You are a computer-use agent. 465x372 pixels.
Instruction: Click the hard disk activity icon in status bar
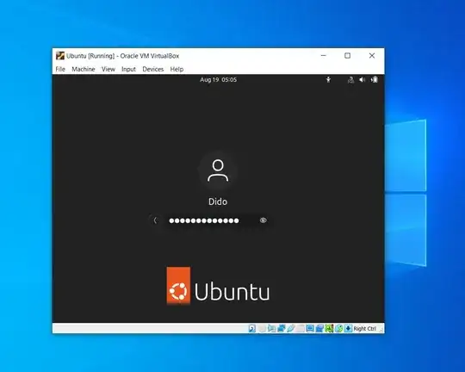pos(252,328)
